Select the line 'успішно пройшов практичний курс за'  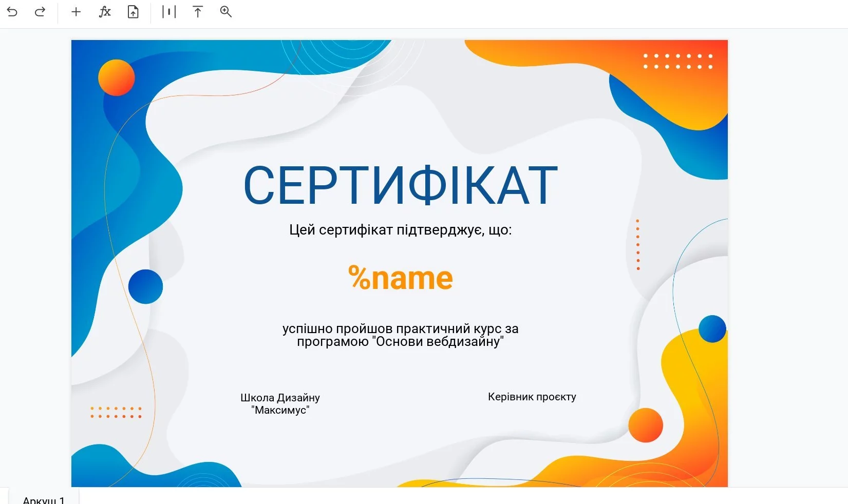[x=401, y=328]
